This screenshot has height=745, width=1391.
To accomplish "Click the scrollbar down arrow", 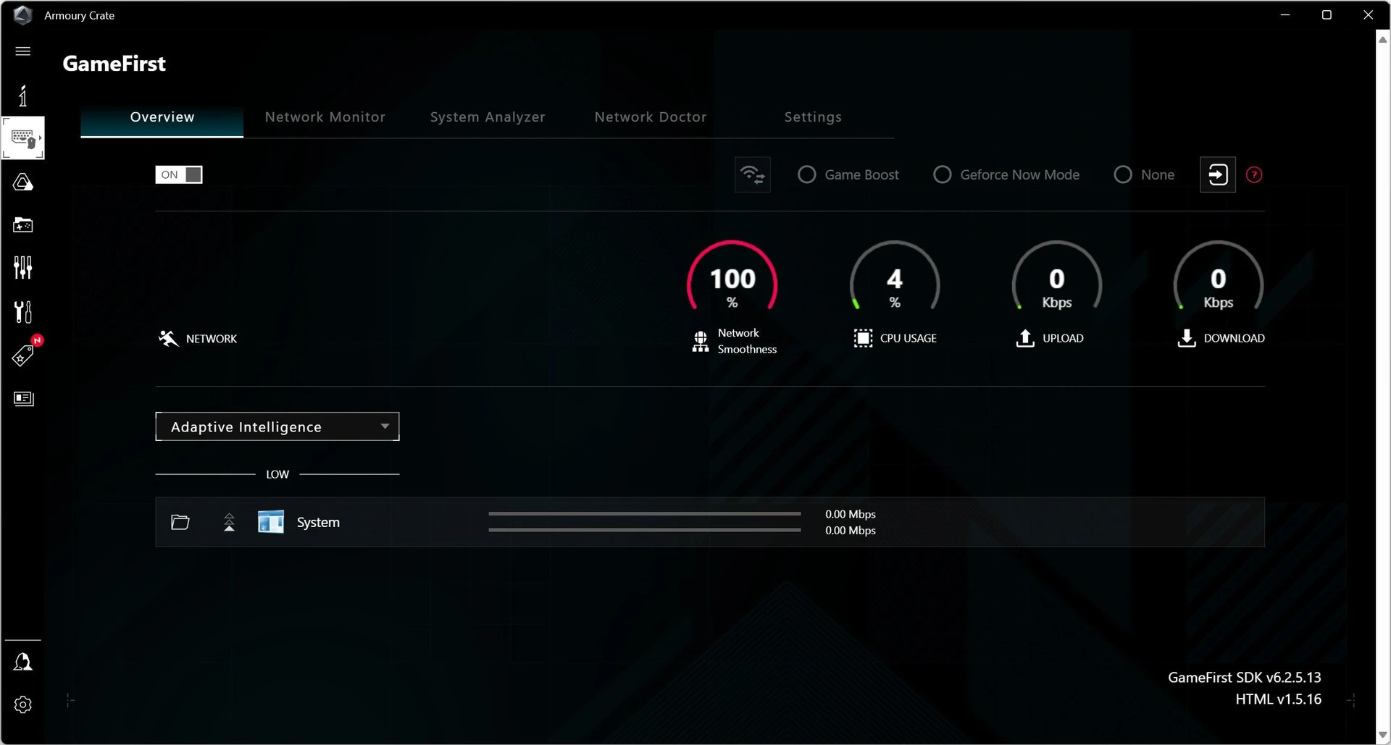I will pyautogui.click(x=1382, y=735).
